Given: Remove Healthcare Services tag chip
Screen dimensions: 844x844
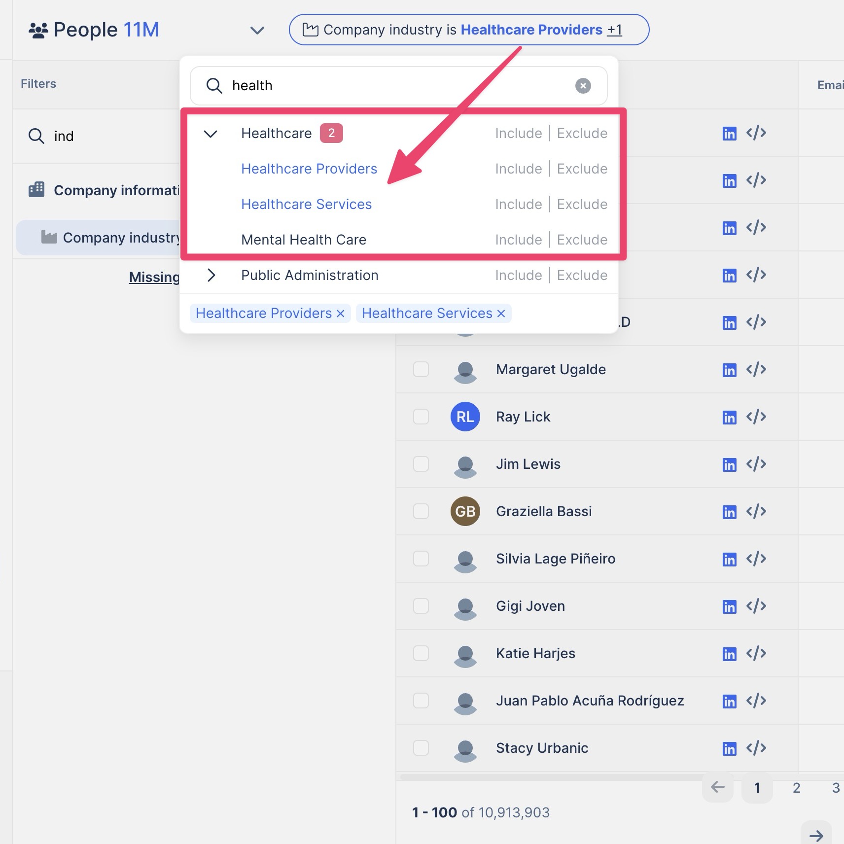Looking at the screenshot, I should (x=501, y=314).
